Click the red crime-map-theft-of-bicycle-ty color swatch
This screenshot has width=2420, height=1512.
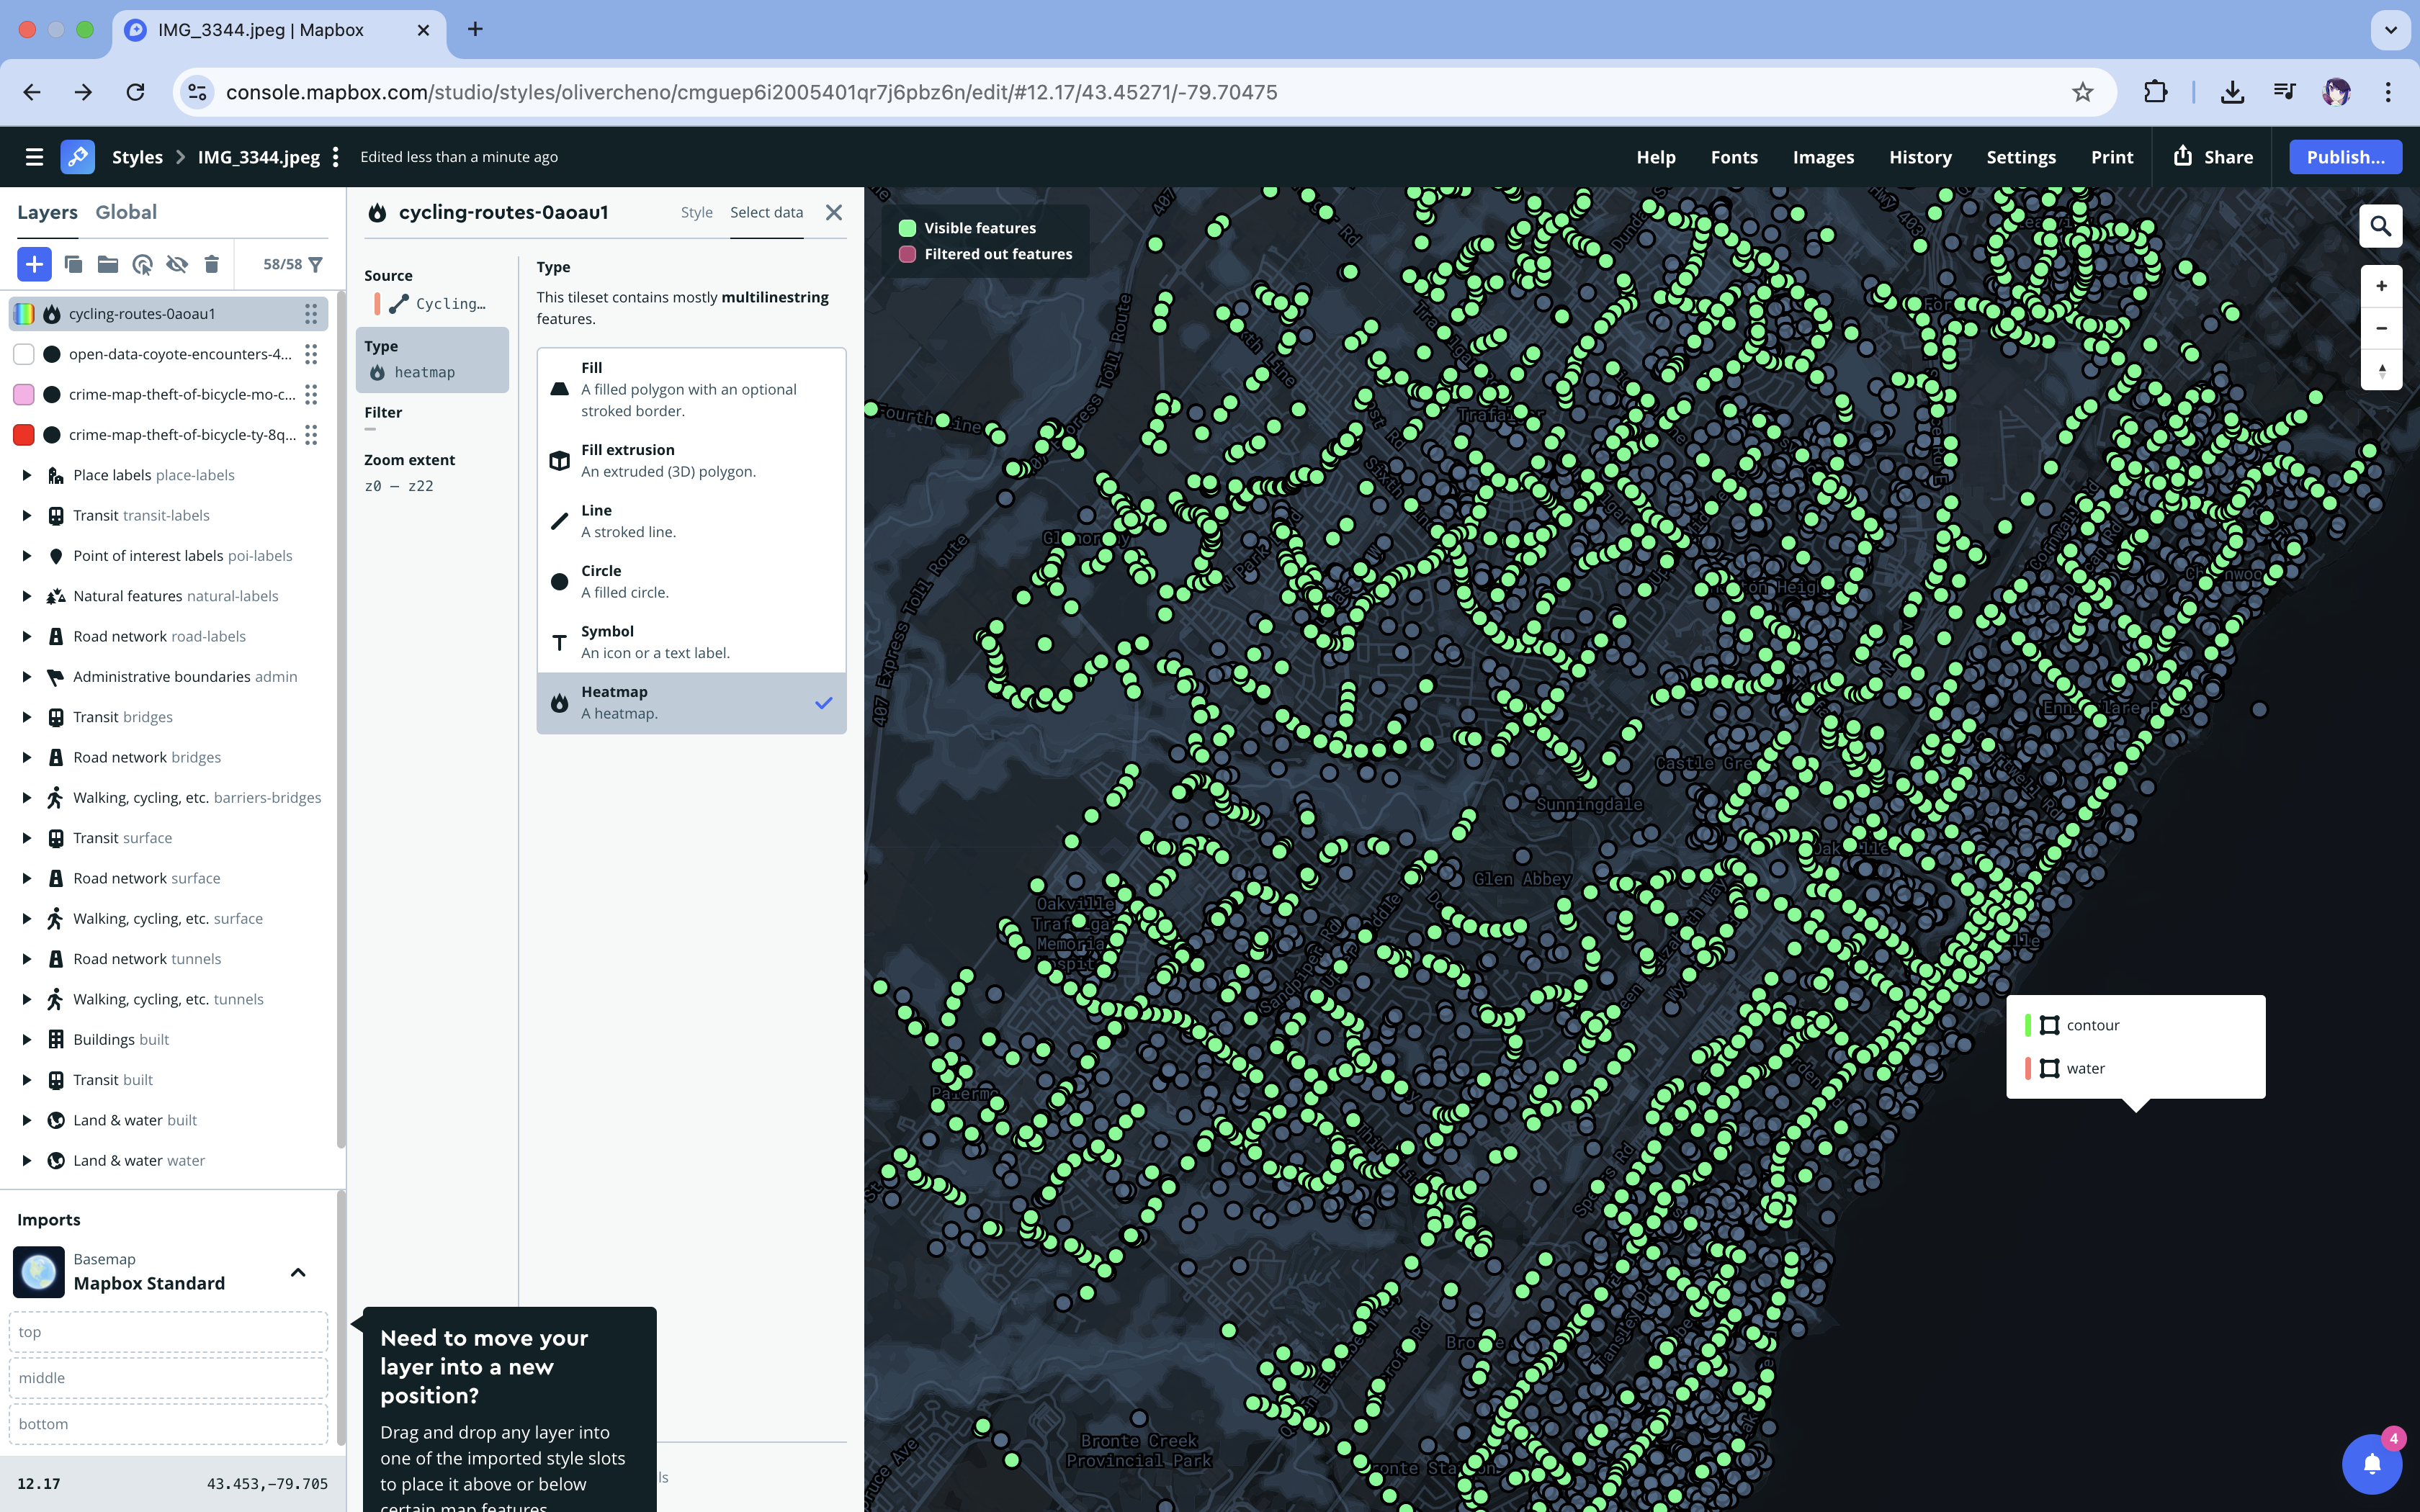coord(24,434)
